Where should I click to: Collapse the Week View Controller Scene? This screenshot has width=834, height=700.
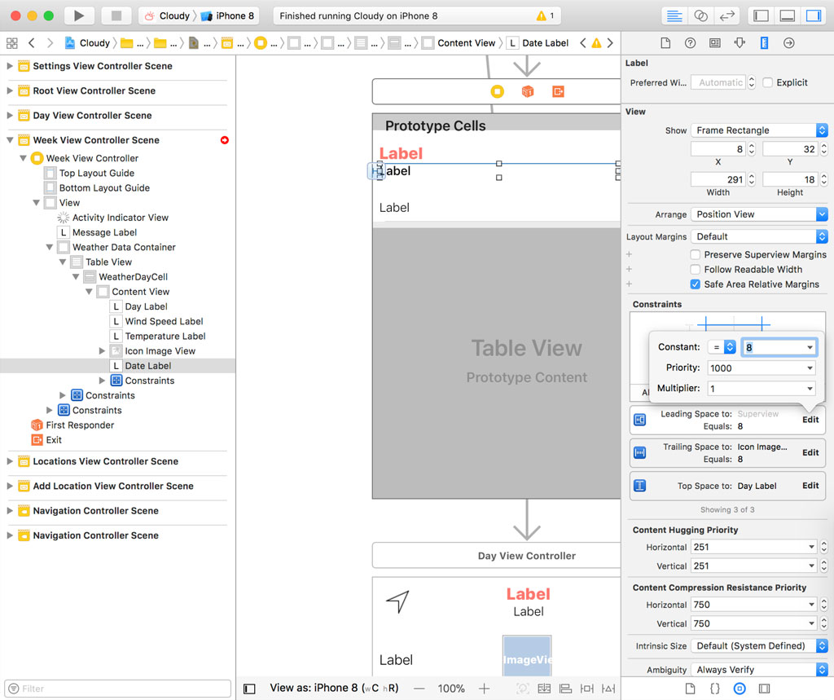coord(8,139)
